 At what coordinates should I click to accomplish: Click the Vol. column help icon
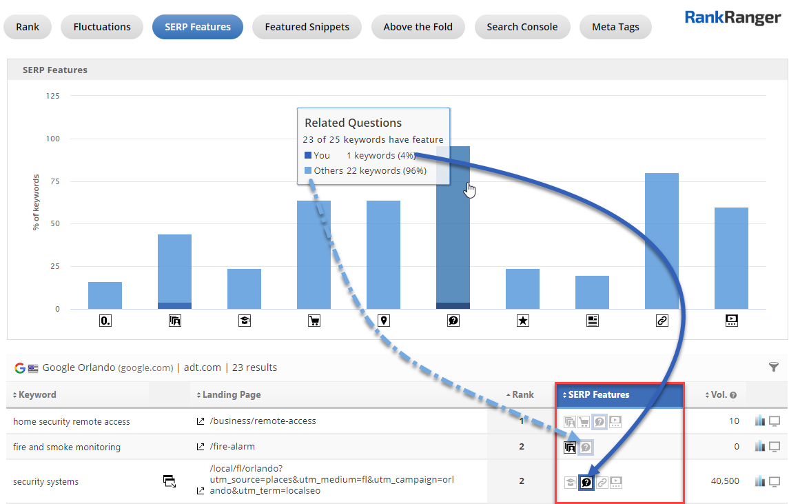[733, 395]
